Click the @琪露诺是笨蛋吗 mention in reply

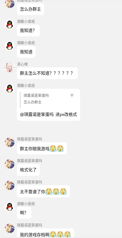click(37, 115)
